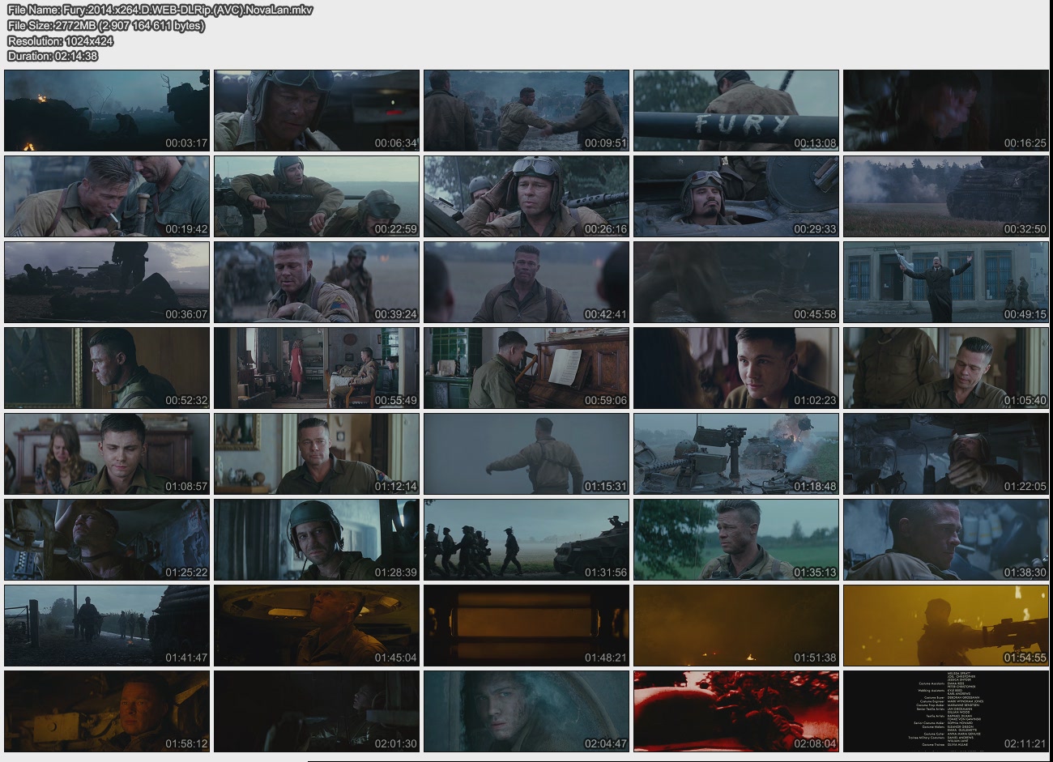Click the frame timestamped 00:19:42
Image resolution: width=1053 pixels, height=762 pixels.
pyautogui.click(x=107, y=196)
